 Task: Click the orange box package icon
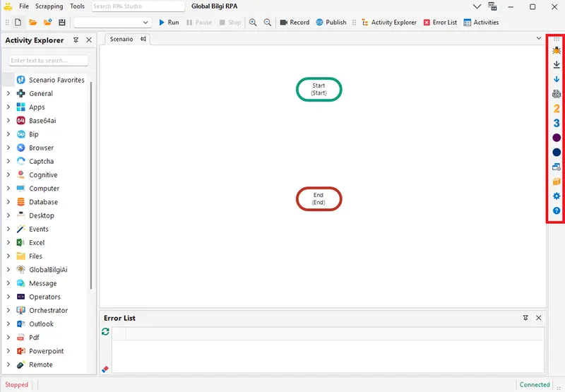(557, 182)
